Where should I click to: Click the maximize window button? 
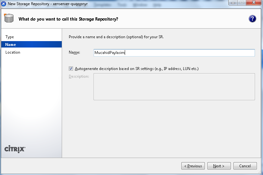242,3
